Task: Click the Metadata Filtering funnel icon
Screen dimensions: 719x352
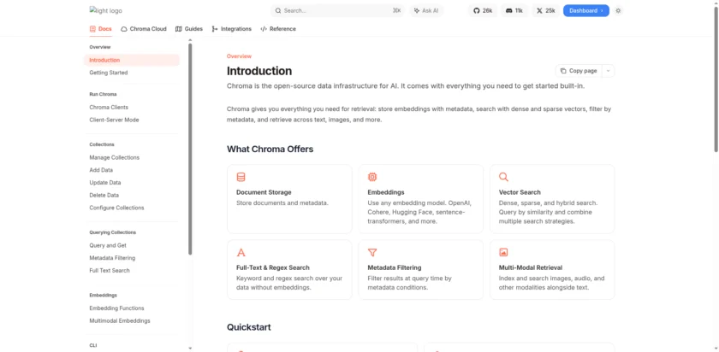Action: coord(372,253)
